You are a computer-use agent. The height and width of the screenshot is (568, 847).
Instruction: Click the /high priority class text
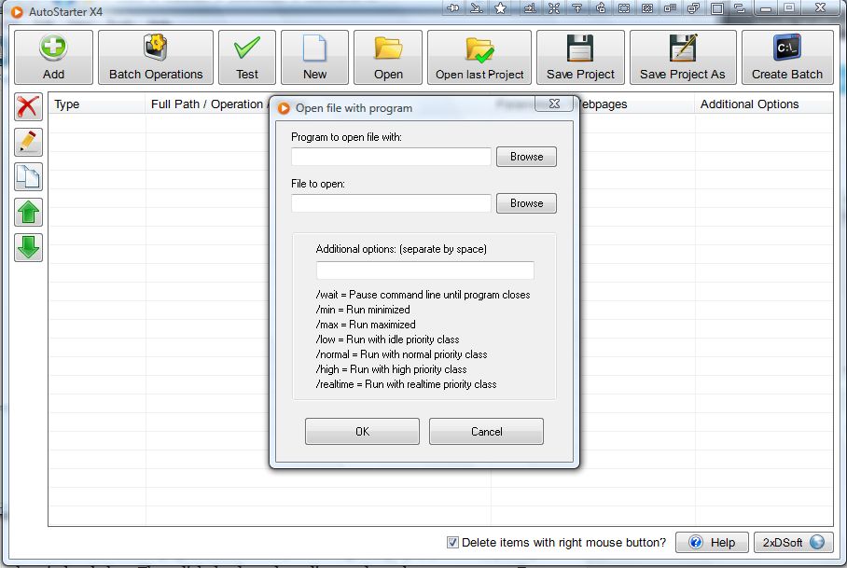click(x=392, y=369)
